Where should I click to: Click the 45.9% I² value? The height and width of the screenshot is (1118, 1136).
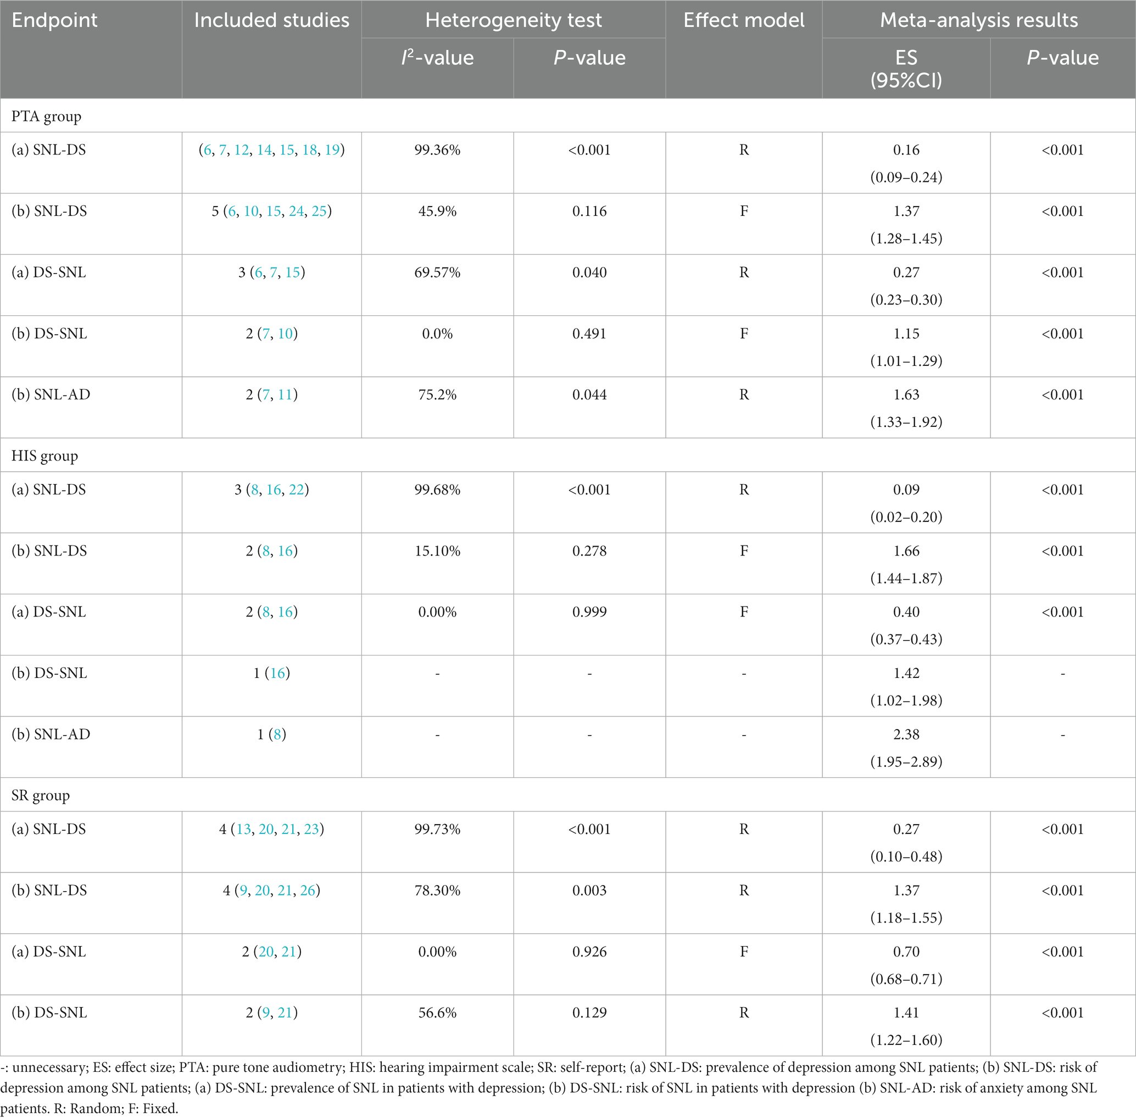point(437,212)
